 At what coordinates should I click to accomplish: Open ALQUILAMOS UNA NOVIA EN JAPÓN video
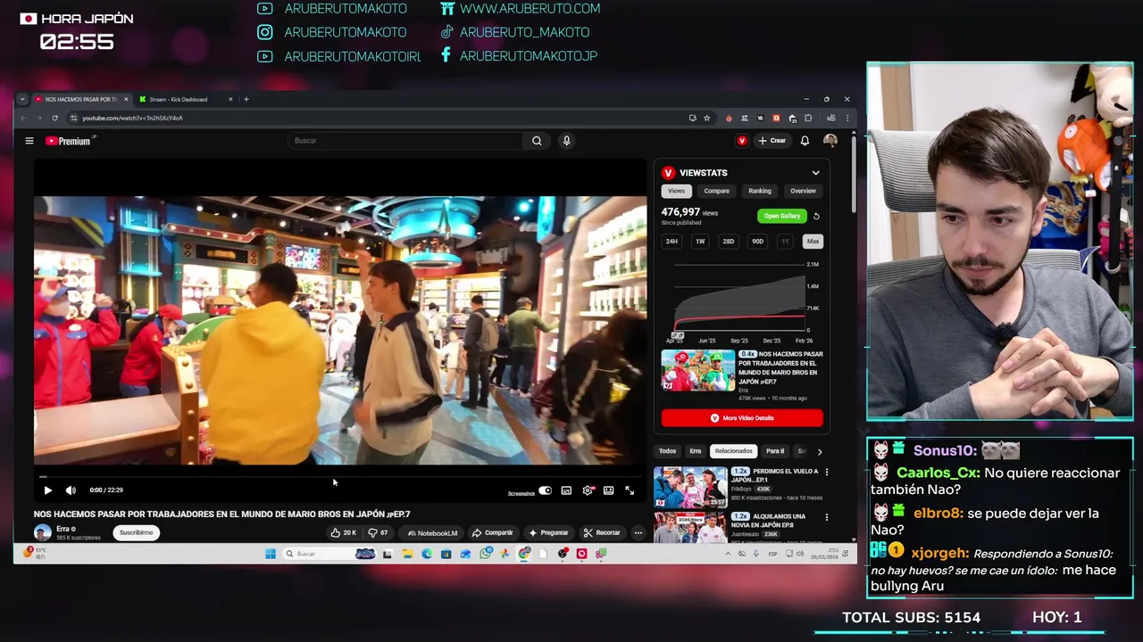click(690, 527)
